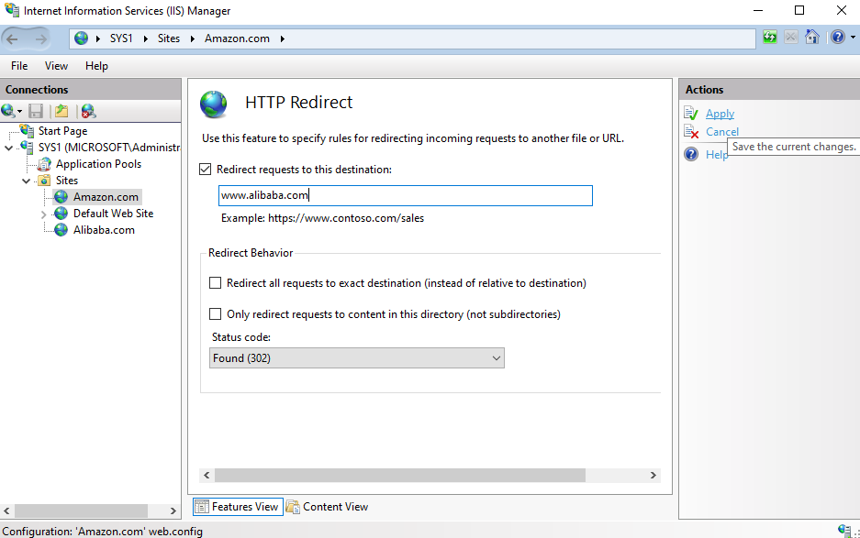The width and height of the screenshot is (860, 538).
Task: Click the Stop icon in toolbar
Action: [x=791, y=38]
